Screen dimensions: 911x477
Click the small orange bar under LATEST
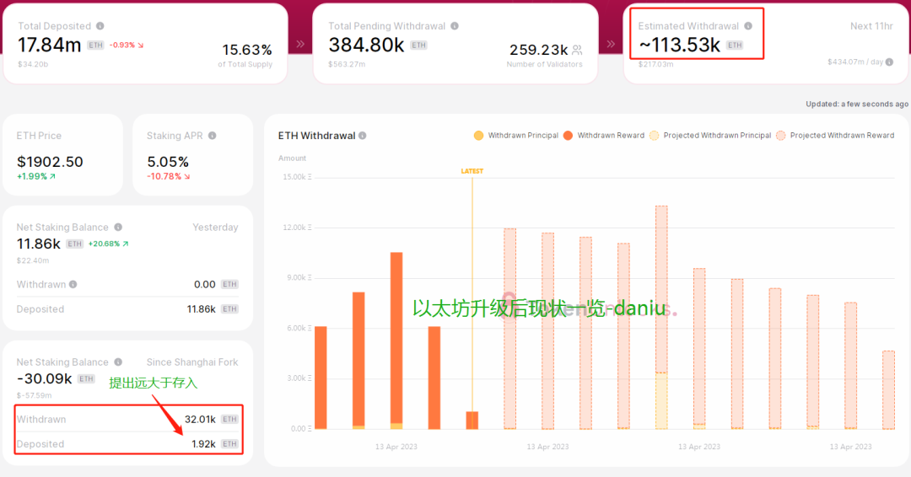click(x=472, y=421)
